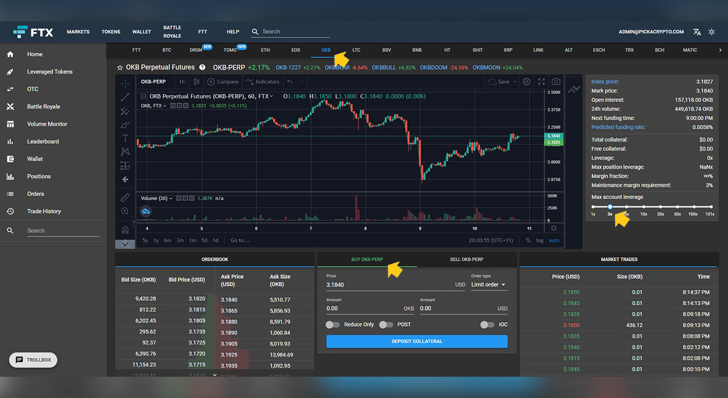Click the chart-properties gear below price axis
This screenshot has height=398, width=728.
(x=554, y=228)
